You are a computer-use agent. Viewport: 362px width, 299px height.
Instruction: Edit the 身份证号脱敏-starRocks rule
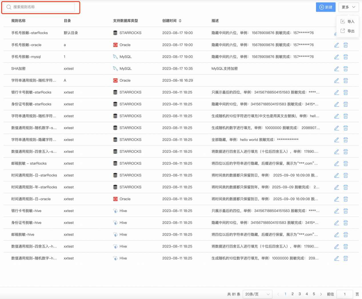click(x=337, y=104)
